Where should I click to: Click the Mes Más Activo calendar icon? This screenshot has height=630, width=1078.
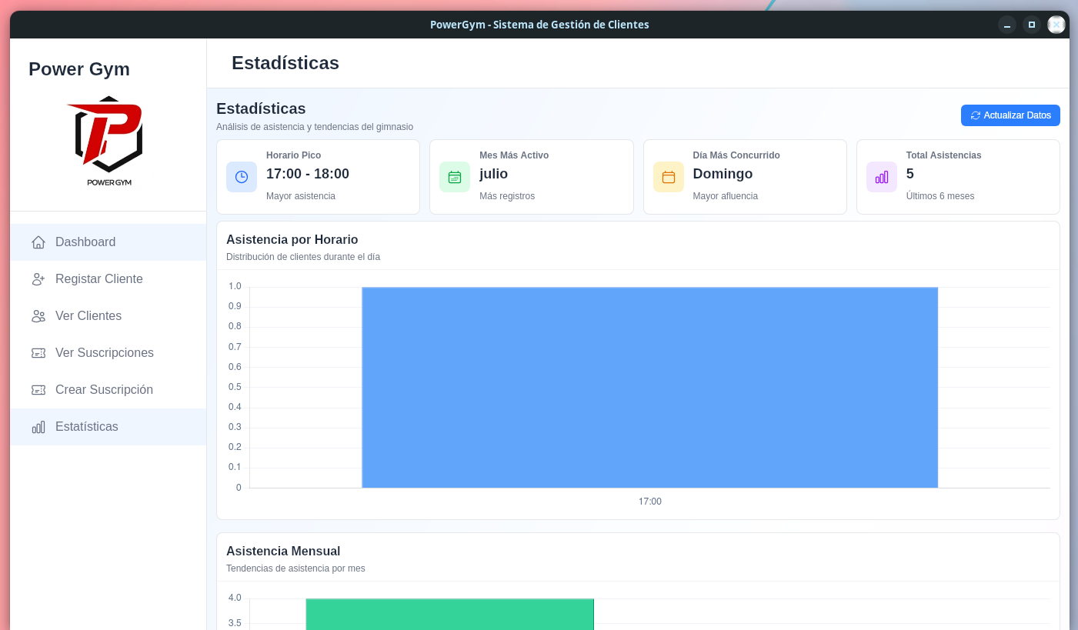coord(455,177)
